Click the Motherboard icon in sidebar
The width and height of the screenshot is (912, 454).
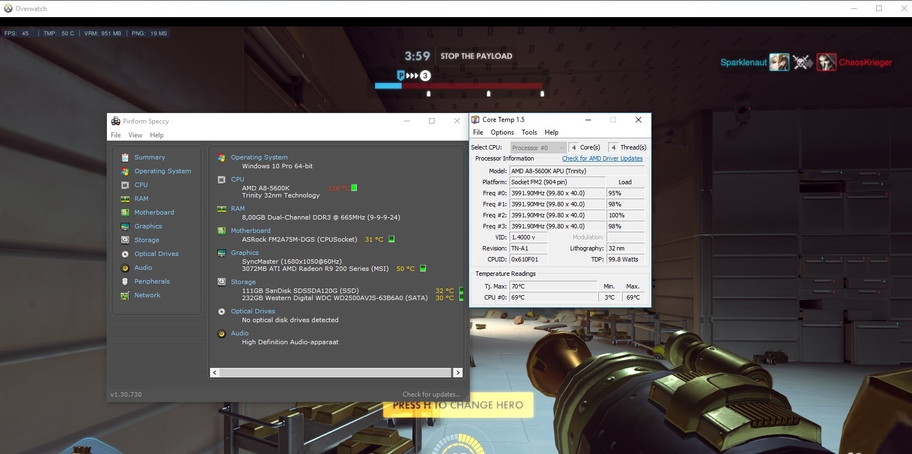coord(125,212)
